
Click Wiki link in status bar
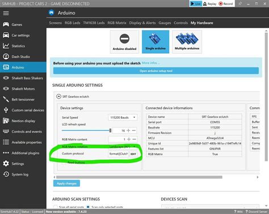238,212
